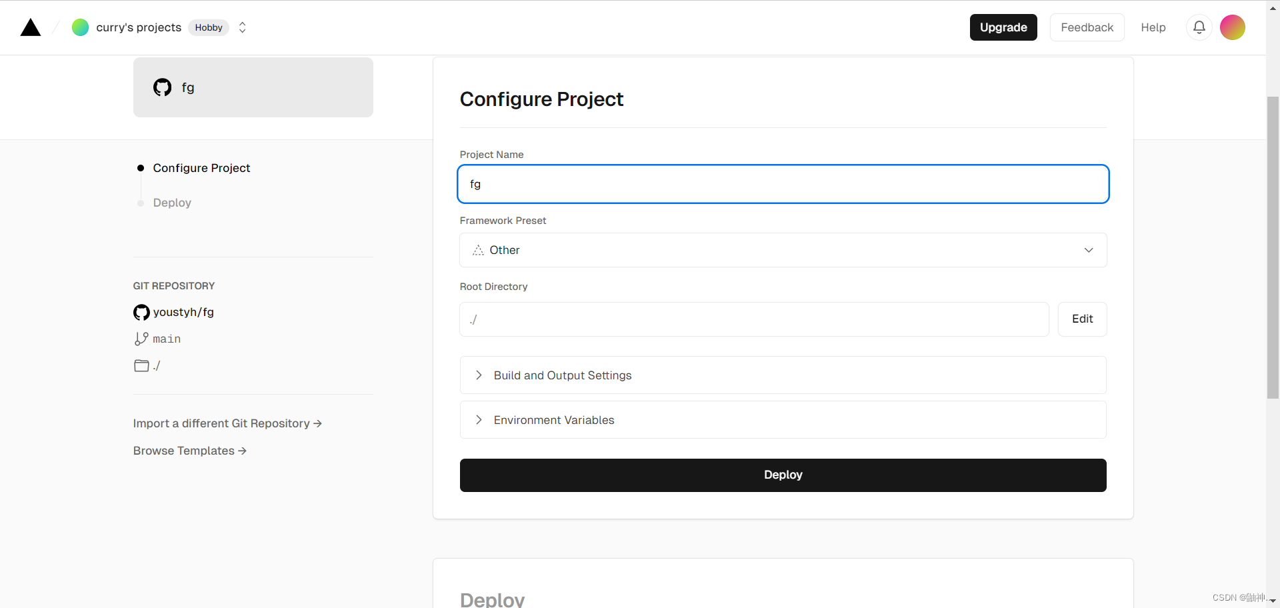Open Import a different Git Repository link

pos(227,423)
